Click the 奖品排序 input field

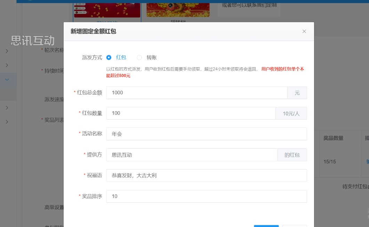click(207, 196)
